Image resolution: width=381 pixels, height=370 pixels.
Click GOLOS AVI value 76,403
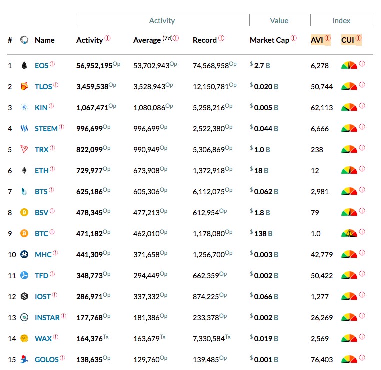[322, 360]
